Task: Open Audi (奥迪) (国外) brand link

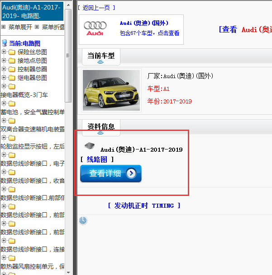Action: [x=144, y=23]
